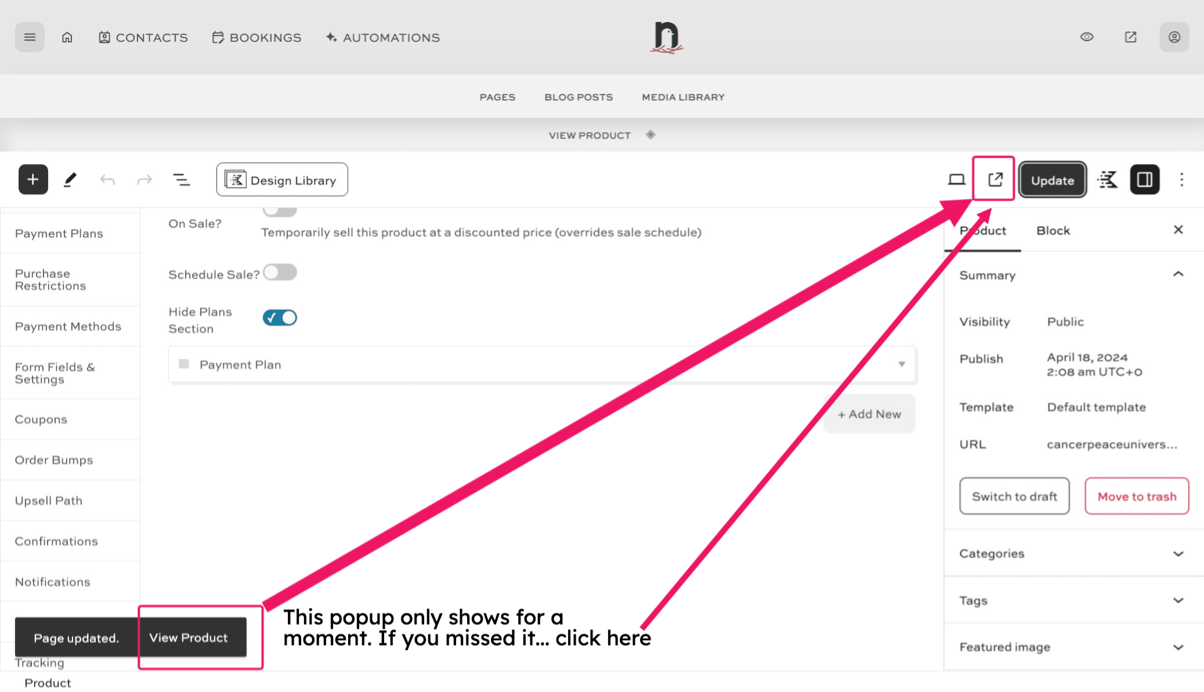Disable the Hide Plans Section toggle
The height and width of the screenshot is (692, 1204).
point(279,317)
